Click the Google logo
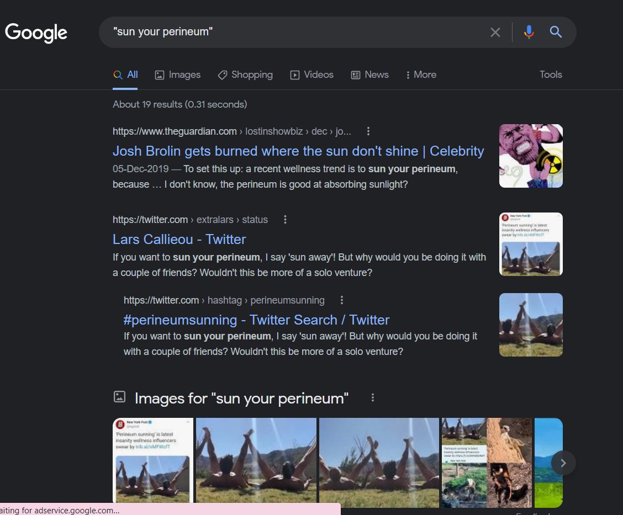Viewport: 623px width, 515px height. tap(36, 33)
